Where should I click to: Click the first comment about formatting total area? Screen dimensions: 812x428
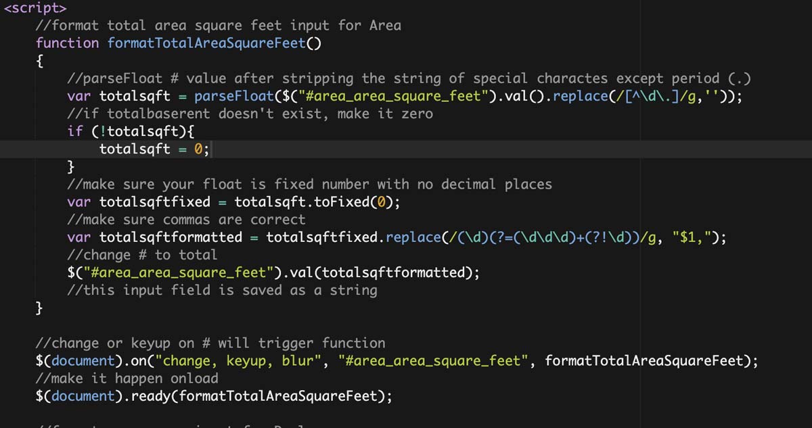pos(218,26)
